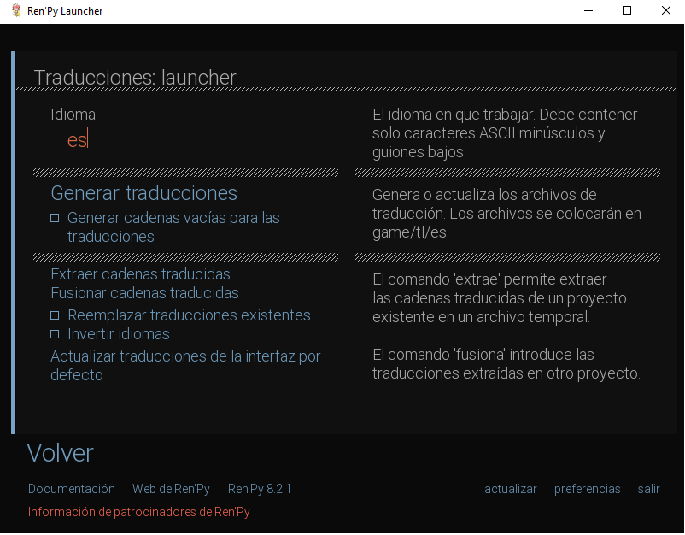Maximize the Ren'Py Launcher window
Image resolution: width=685 pixels, height=535 pixels.
click(627, 10)
